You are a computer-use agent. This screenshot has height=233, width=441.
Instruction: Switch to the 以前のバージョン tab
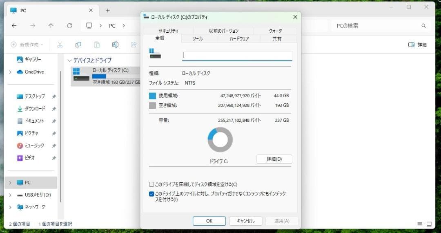224,31
